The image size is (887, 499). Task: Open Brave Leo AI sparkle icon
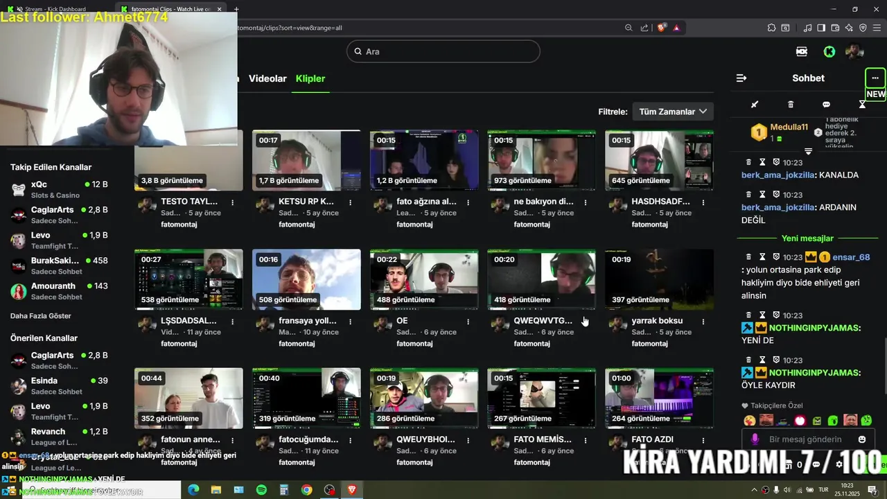tap(849, 28)
